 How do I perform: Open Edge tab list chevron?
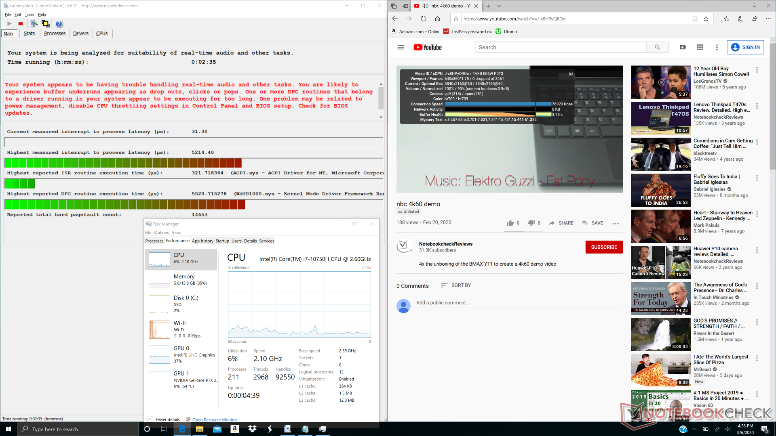point(499,6)
